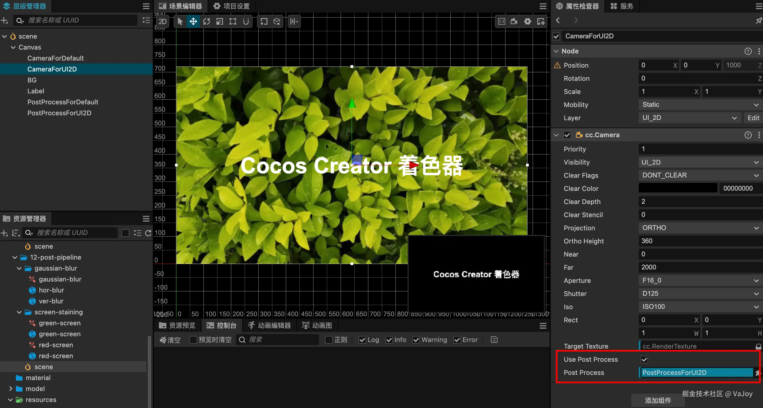Enable the 正则 regex checkbox
The height and width of the screenshot is (408, 763).
coord(329,340)
